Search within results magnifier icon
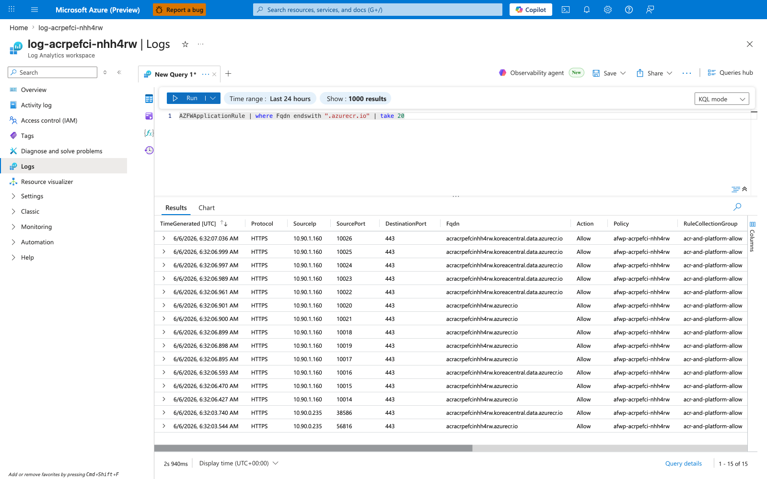Image resolution: width=767 pixels, height=479 pixels. (x=737, y=207)
